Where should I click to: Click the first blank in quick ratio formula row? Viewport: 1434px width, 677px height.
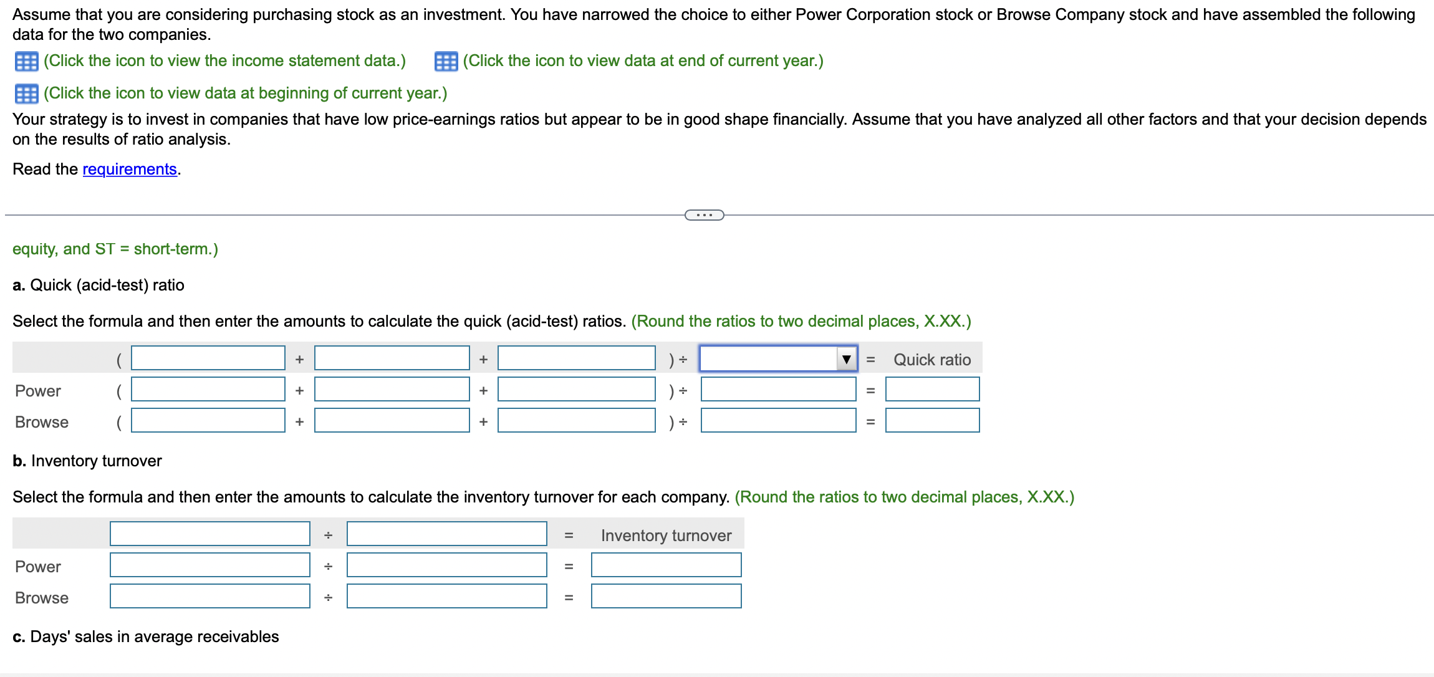click(208, 358)
